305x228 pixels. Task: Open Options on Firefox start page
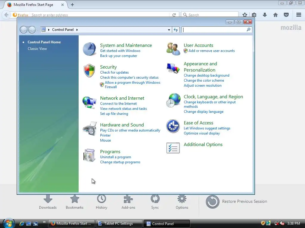point(182,202)
